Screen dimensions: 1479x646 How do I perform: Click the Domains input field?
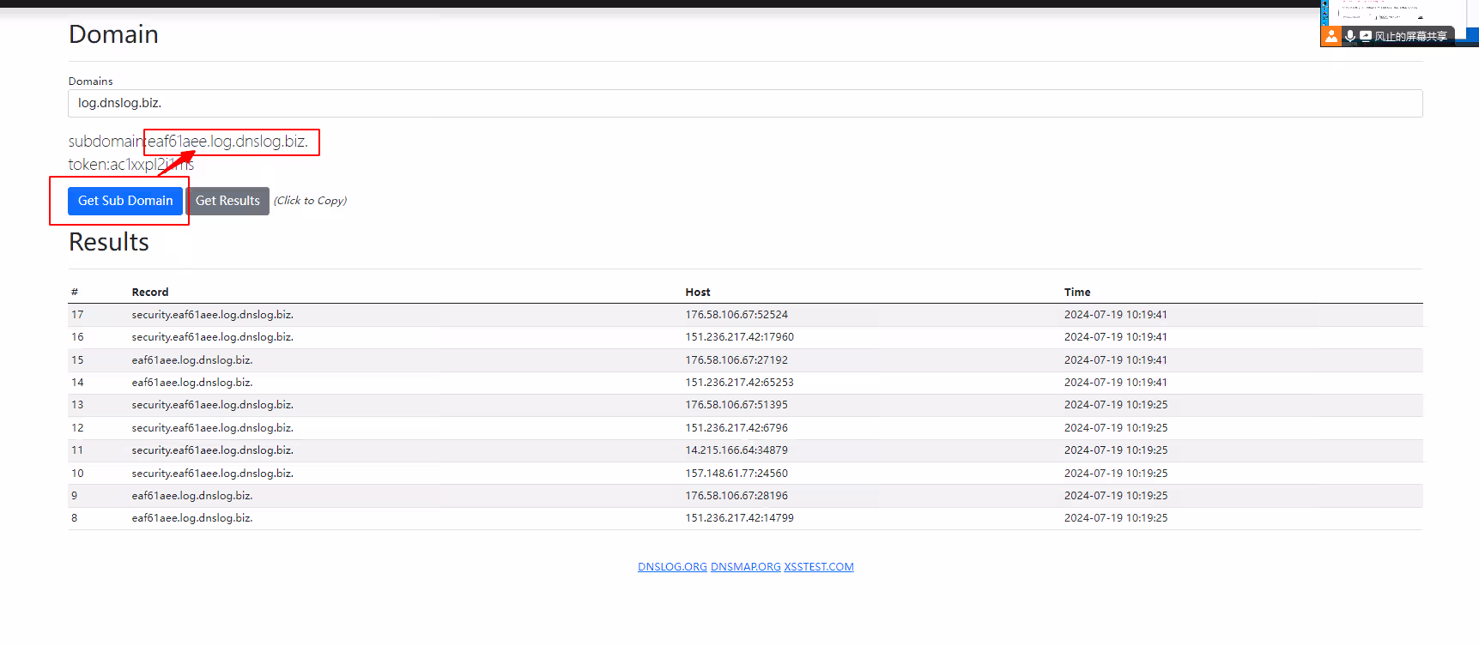point(744,103)
